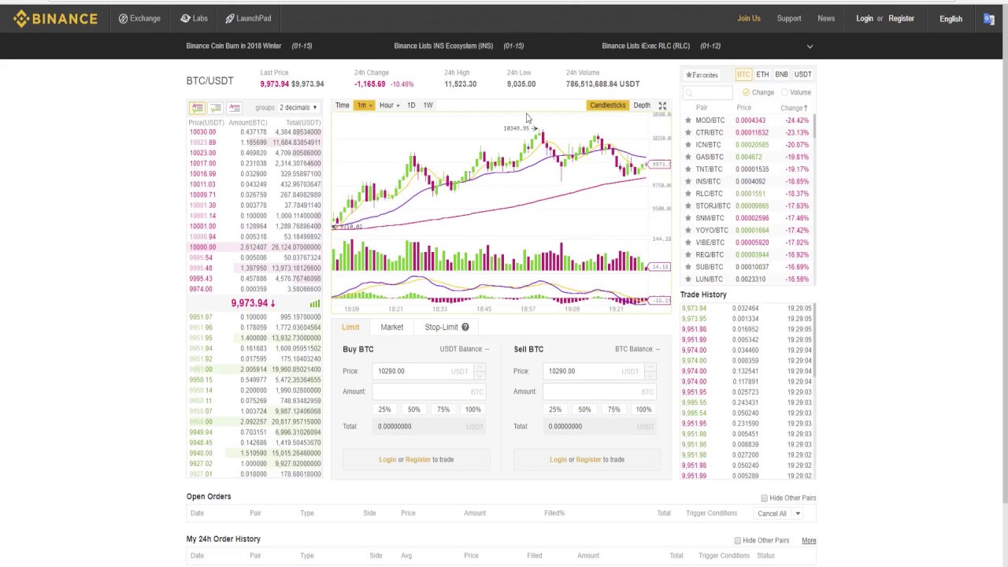Open the Exchange menu
The height and width of the screenshot is (567, 1008).
pyautogui.click(x=139, y=18)
